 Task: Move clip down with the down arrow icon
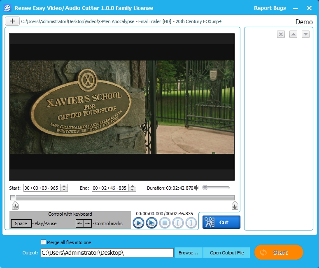(305, 35)
